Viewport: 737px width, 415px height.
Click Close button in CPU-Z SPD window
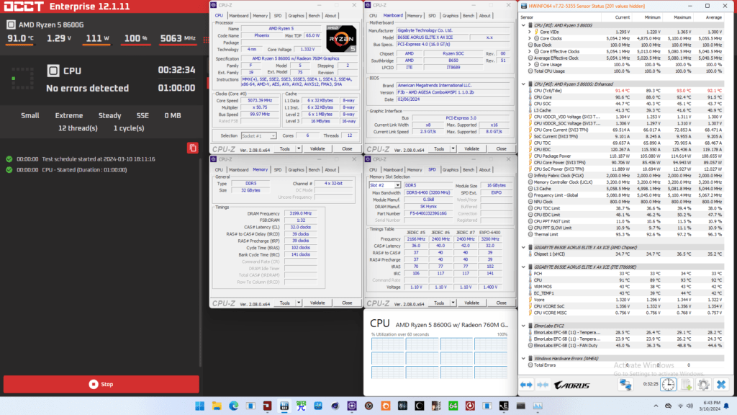click(x=501, y=303)
